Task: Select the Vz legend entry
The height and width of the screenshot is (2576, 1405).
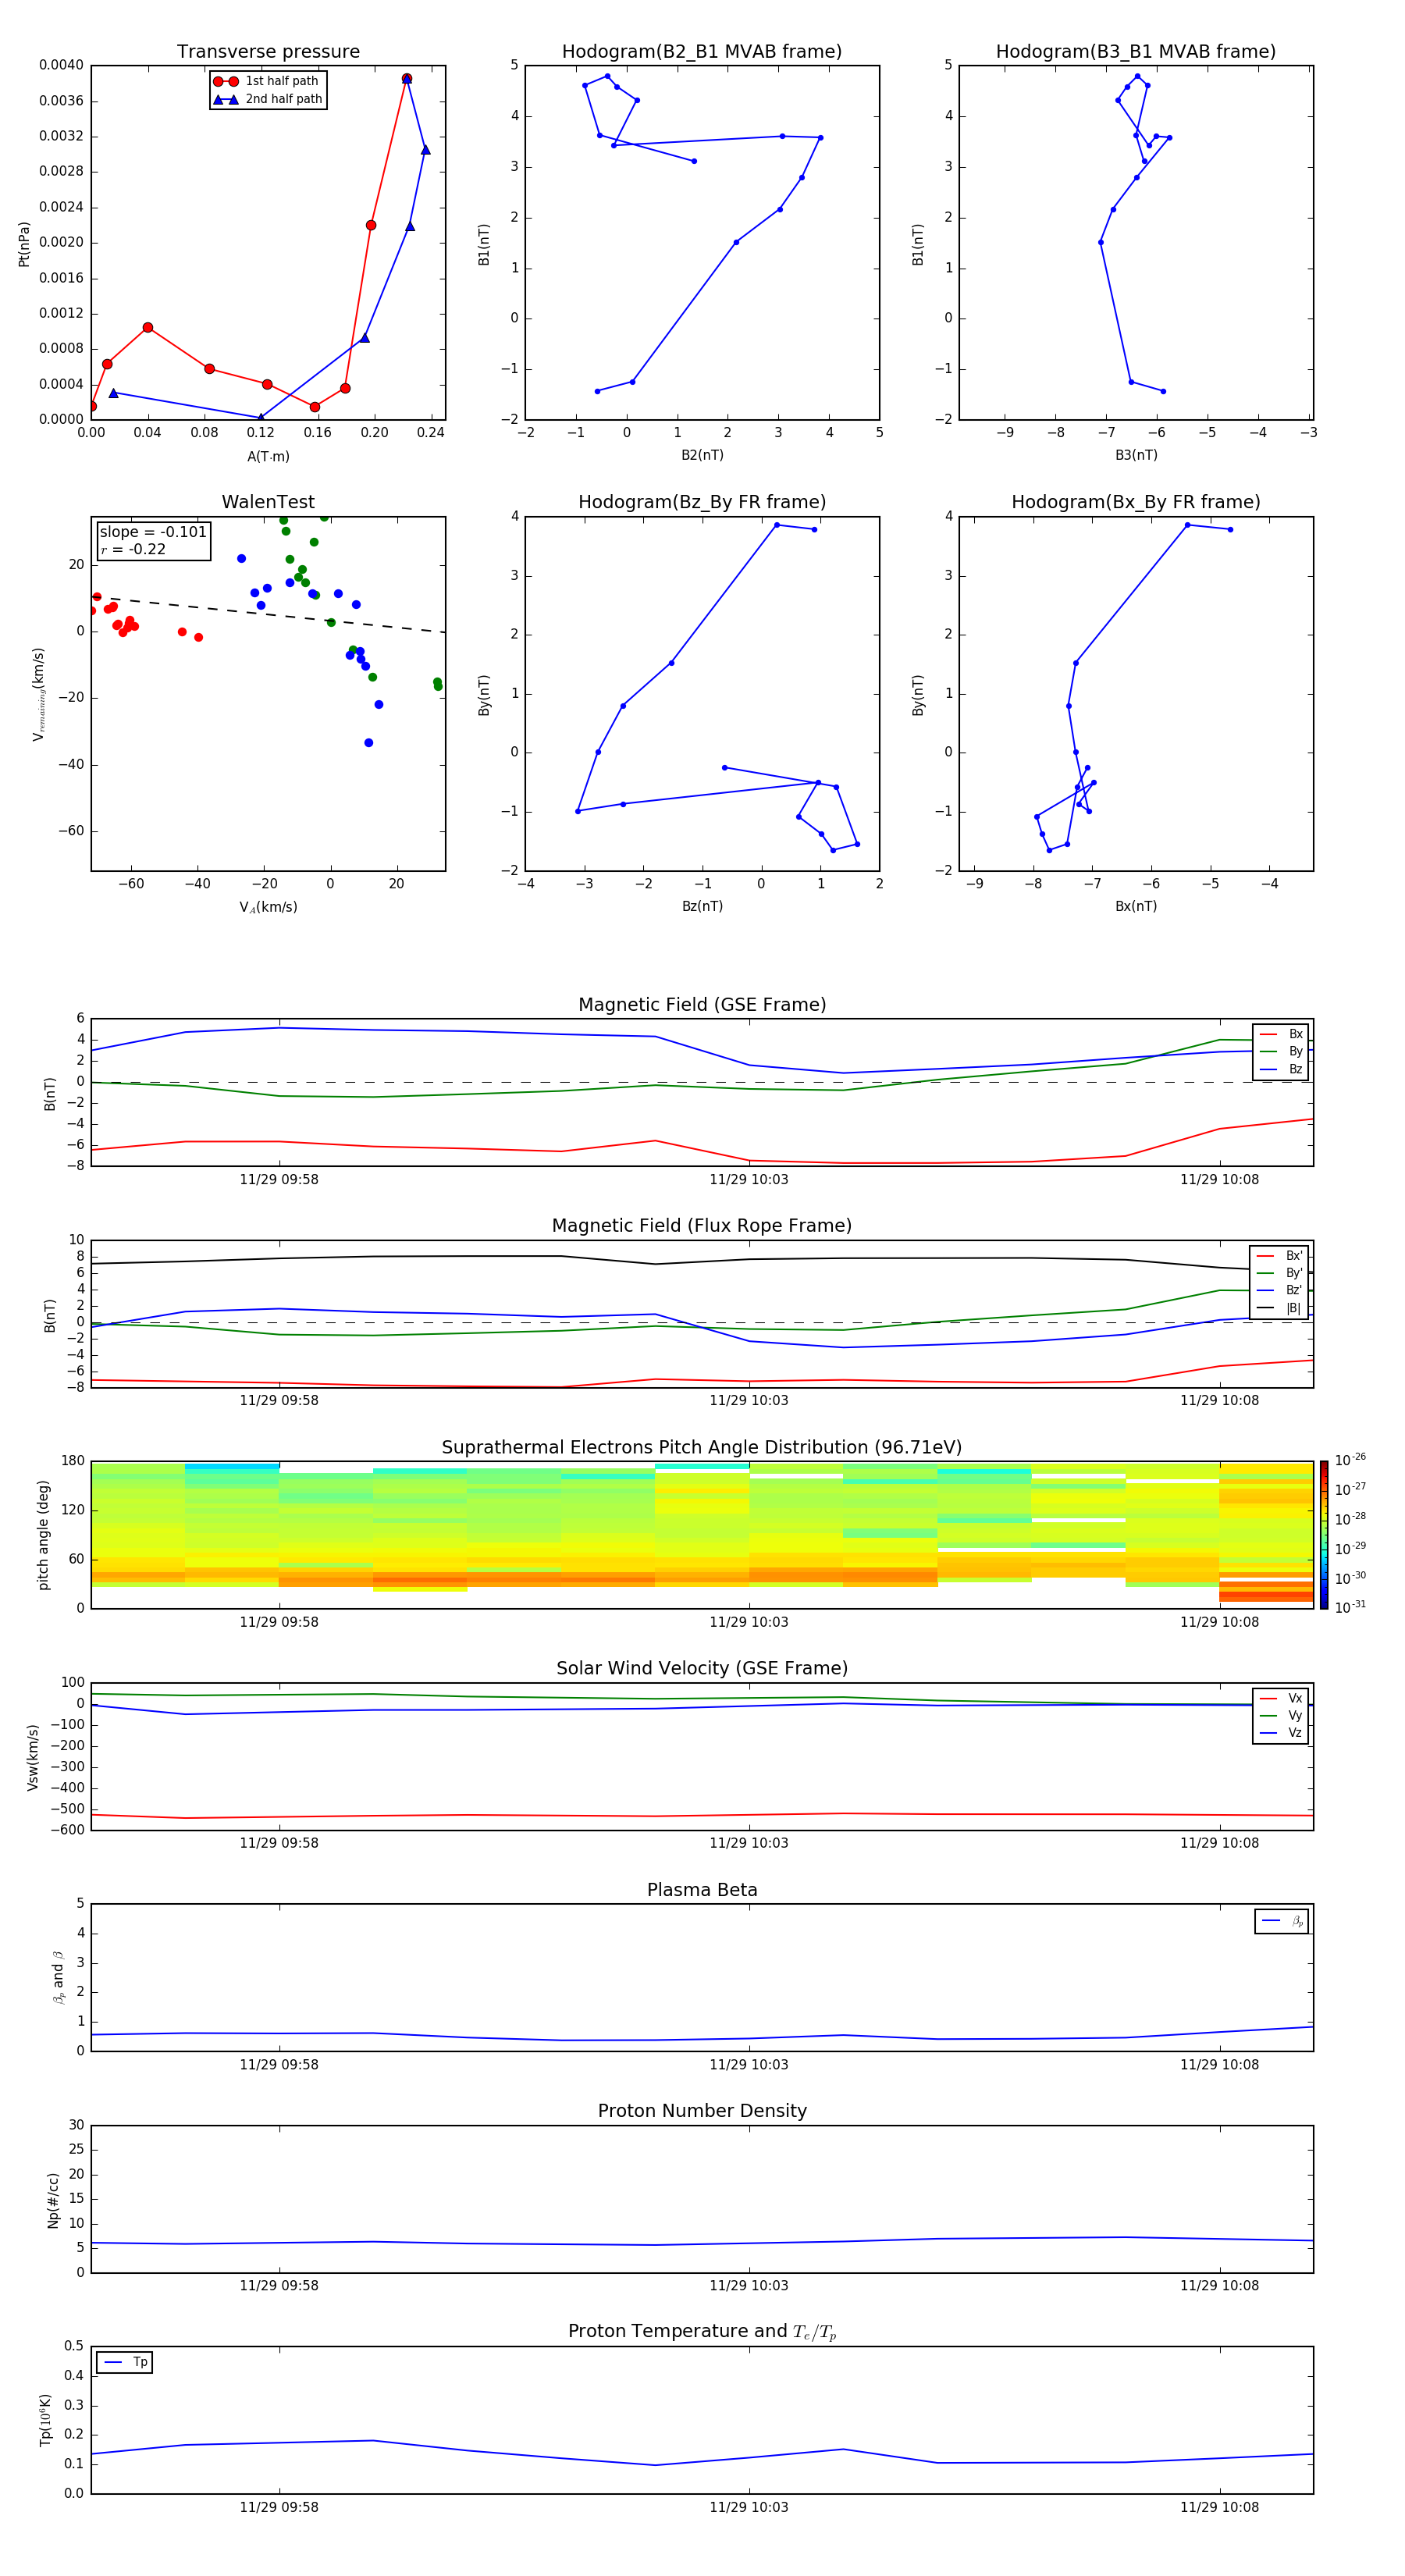Action: coord(1281,1732)
